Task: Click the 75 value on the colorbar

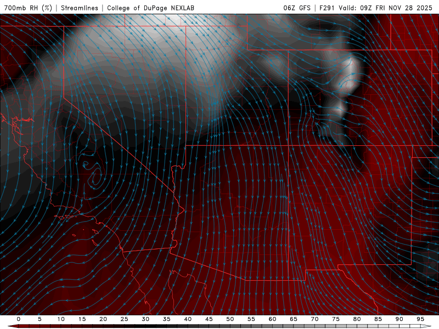Action: pyautogui.click(x=336, y=319)
